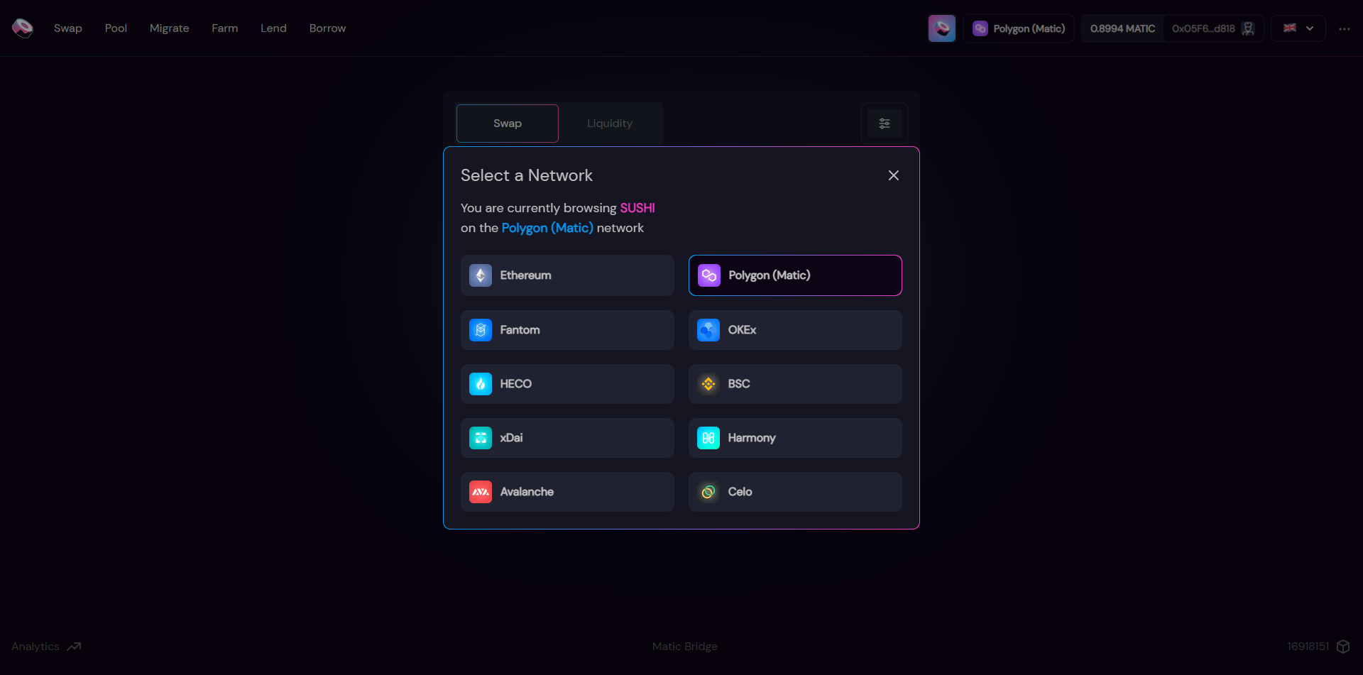Viewport: 1363px width, 675px height.
Task: Click the SUSHI token icon in the header
Action: [942, 28]
